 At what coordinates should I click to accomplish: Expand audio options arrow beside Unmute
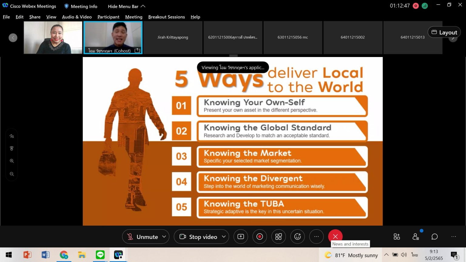click(x=164, y=237)
